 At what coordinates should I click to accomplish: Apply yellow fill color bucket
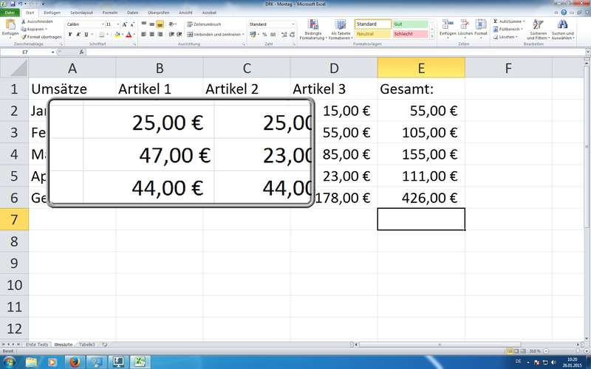tap(117, 34)
